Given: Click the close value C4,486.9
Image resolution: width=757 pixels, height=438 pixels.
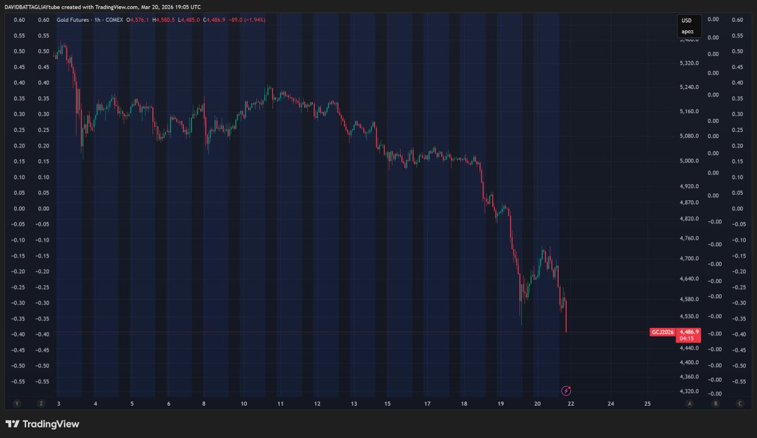Looking at the screenshot, I should (x=215, y=20).
